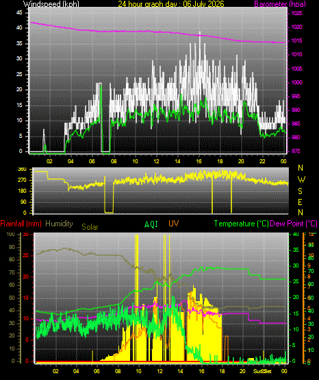Click the 12 hour mark on lower graph

[159, 371]
